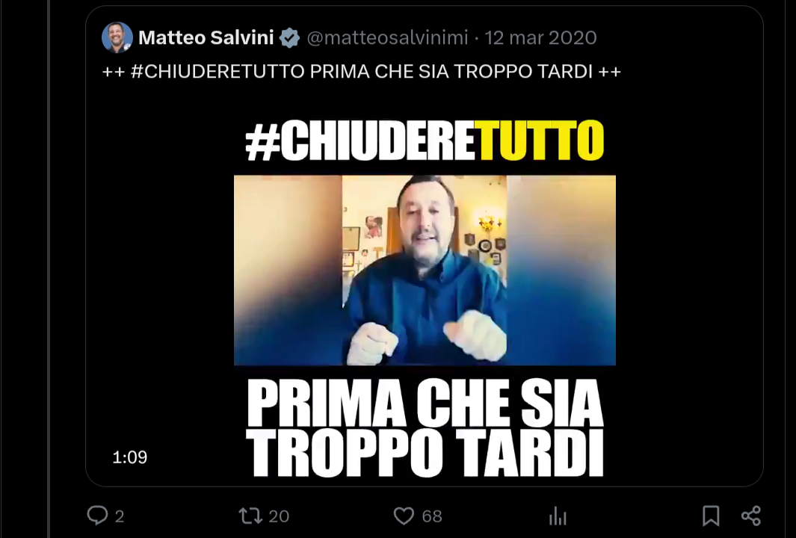Open the Matteo Salvini display name link

coord(206,37)
